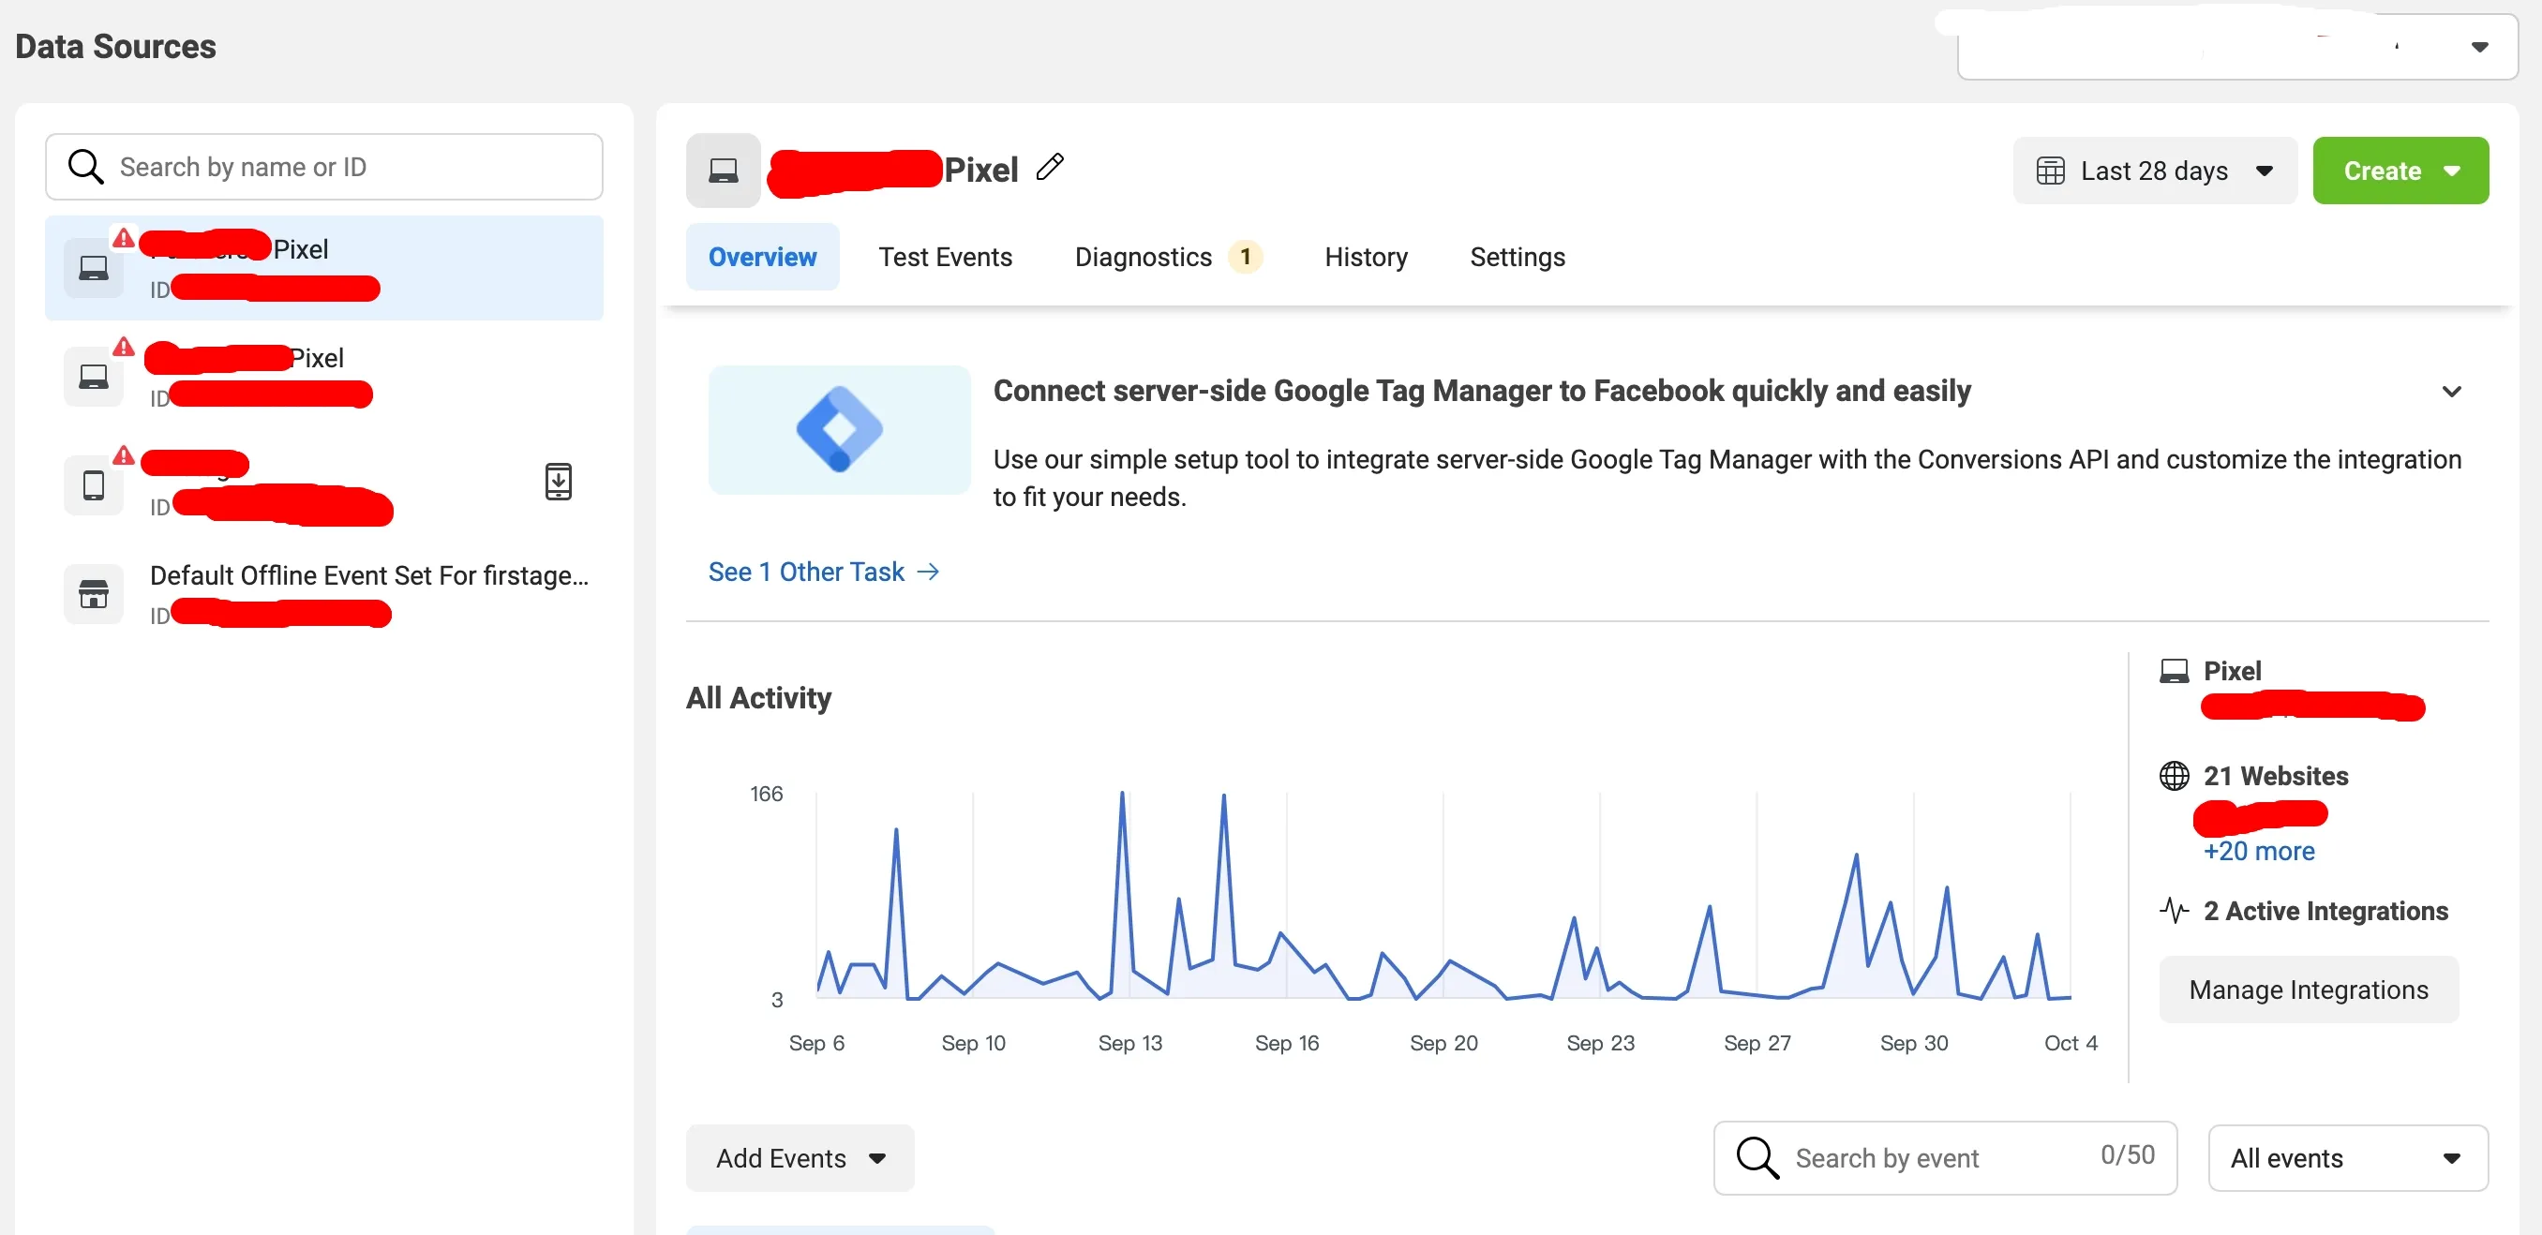Click the download icon next to mobile data source
Viewport: 2542px width, 1235px height.
[559, 482]
